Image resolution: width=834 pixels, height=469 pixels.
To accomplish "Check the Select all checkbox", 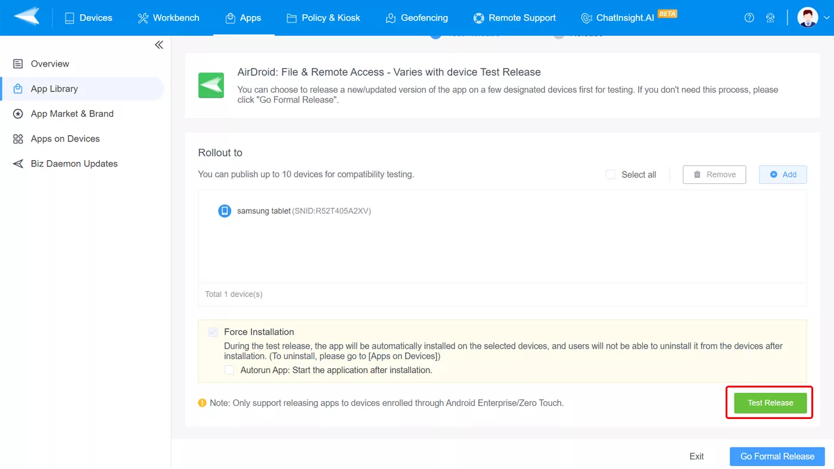I will pyautogui.click(x=611, y=174).
